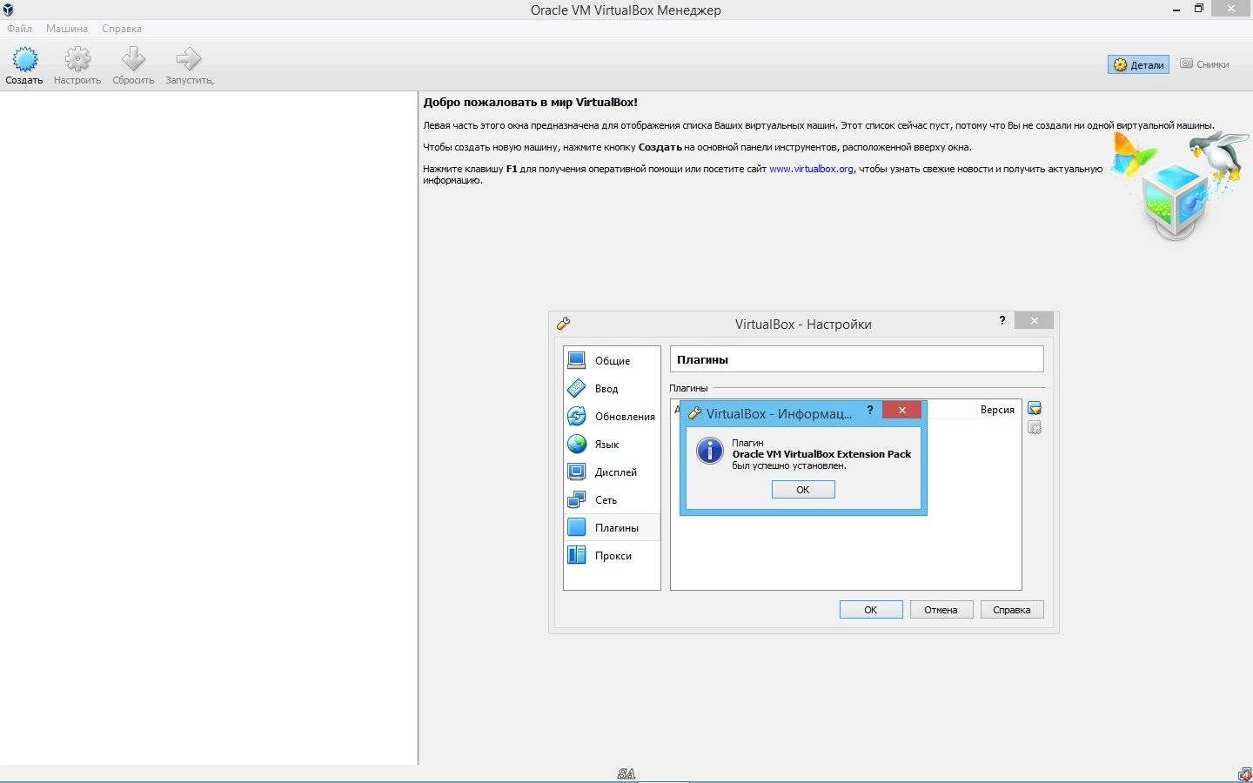Screen dimensions: 1253x783
Task: Open the Машина menu
Action: pos(67,29)
